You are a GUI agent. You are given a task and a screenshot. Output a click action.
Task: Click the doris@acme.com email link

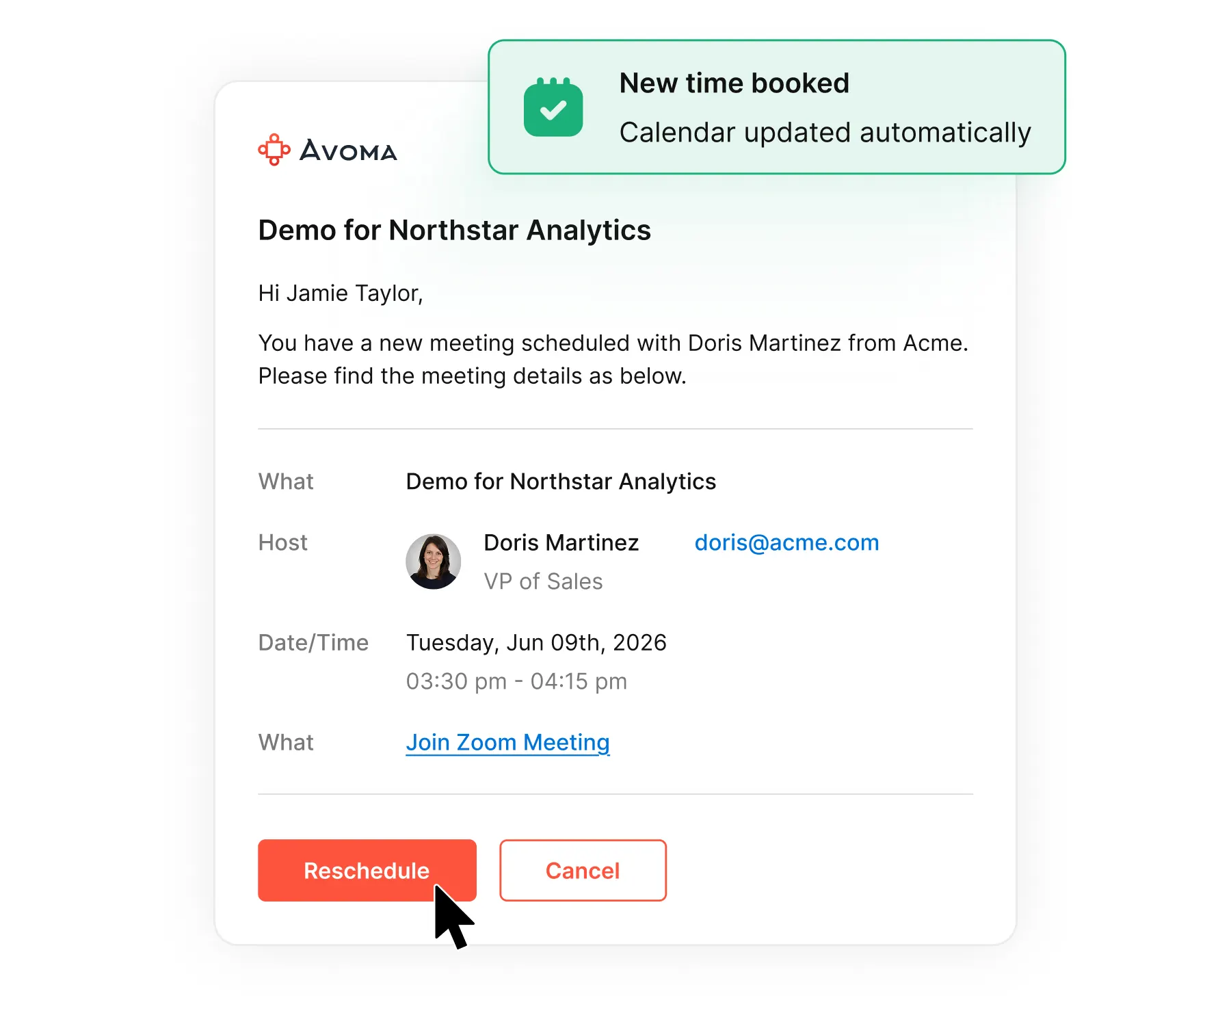pos(786,542)
